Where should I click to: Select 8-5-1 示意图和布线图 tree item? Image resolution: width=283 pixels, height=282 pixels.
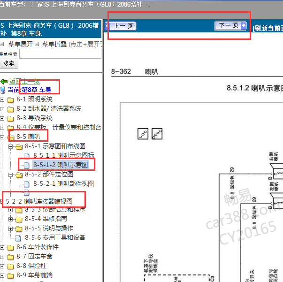(x=55, y=146)
